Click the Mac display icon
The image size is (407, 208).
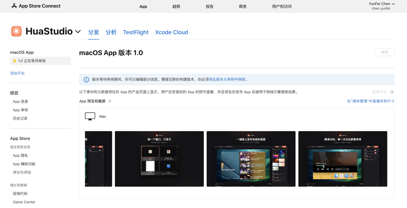(90, 116)
